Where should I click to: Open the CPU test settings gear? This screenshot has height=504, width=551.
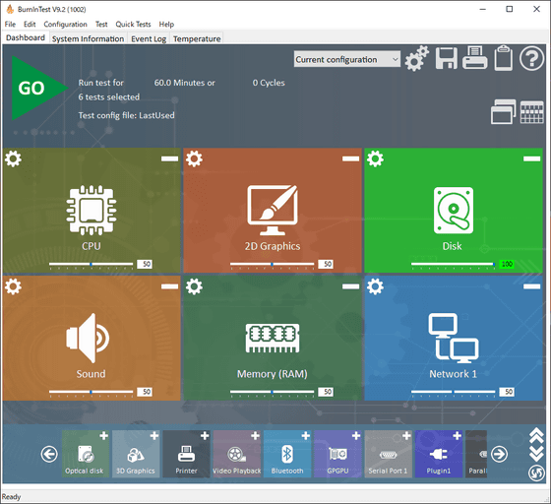(x=14, y=158)
